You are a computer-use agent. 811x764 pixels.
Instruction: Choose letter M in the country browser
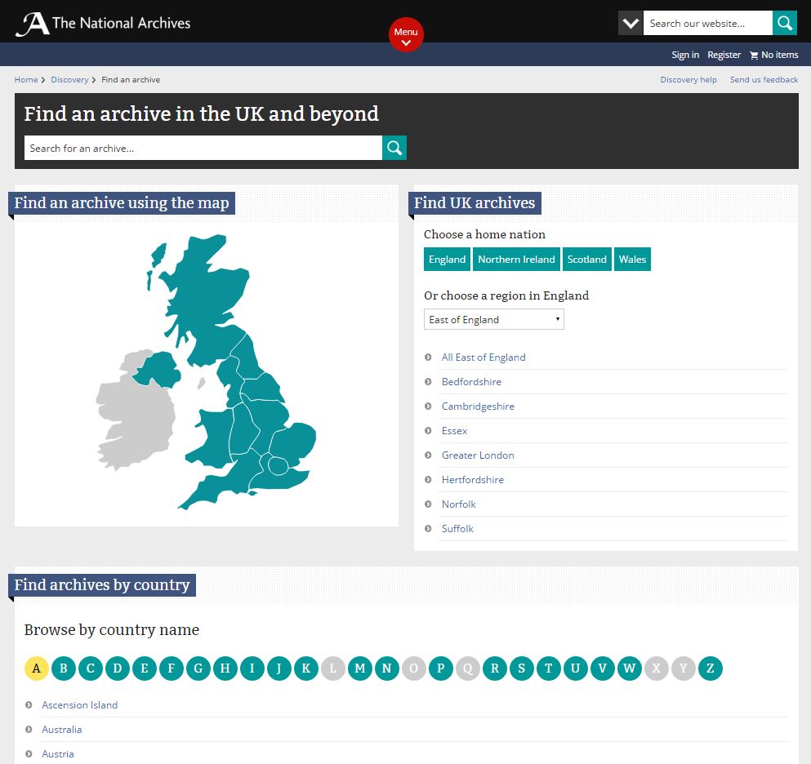[x=359, y=668]
